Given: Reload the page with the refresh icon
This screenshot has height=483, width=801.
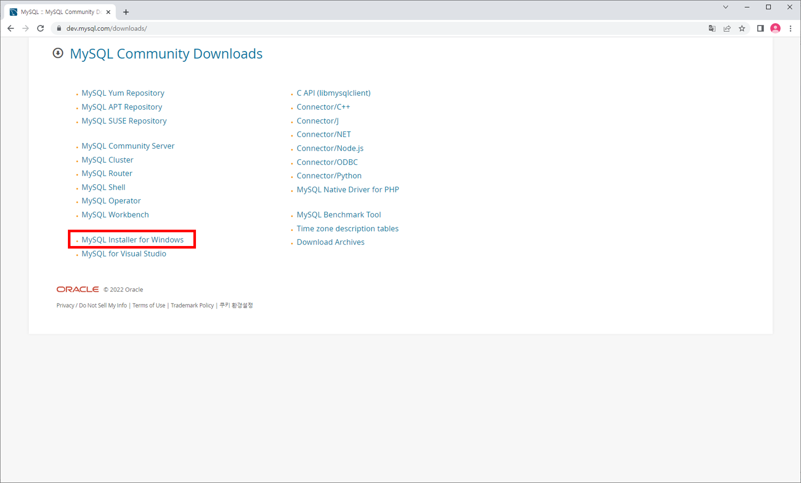Looking at the screenshot, I should tap(40, 28).
